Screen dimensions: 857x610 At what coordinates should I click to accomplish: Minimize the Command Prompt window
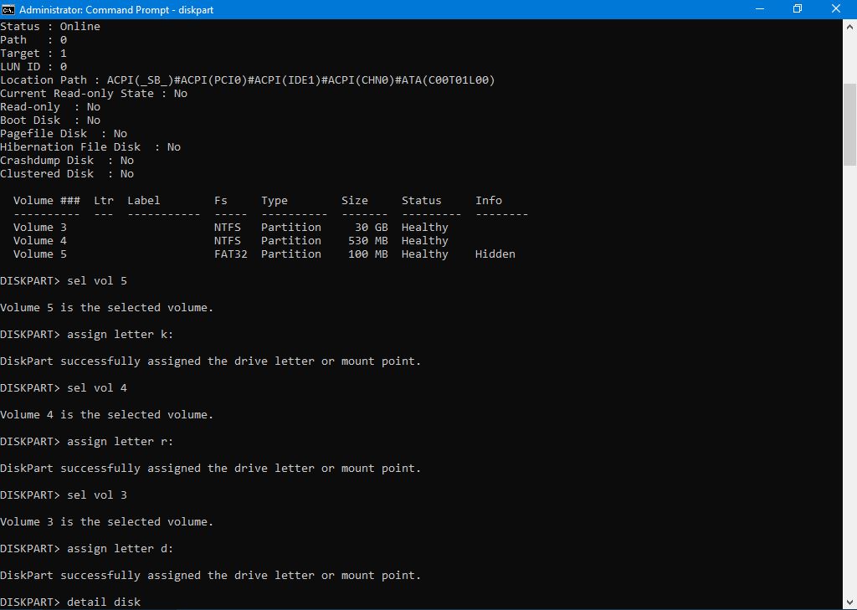758,9
